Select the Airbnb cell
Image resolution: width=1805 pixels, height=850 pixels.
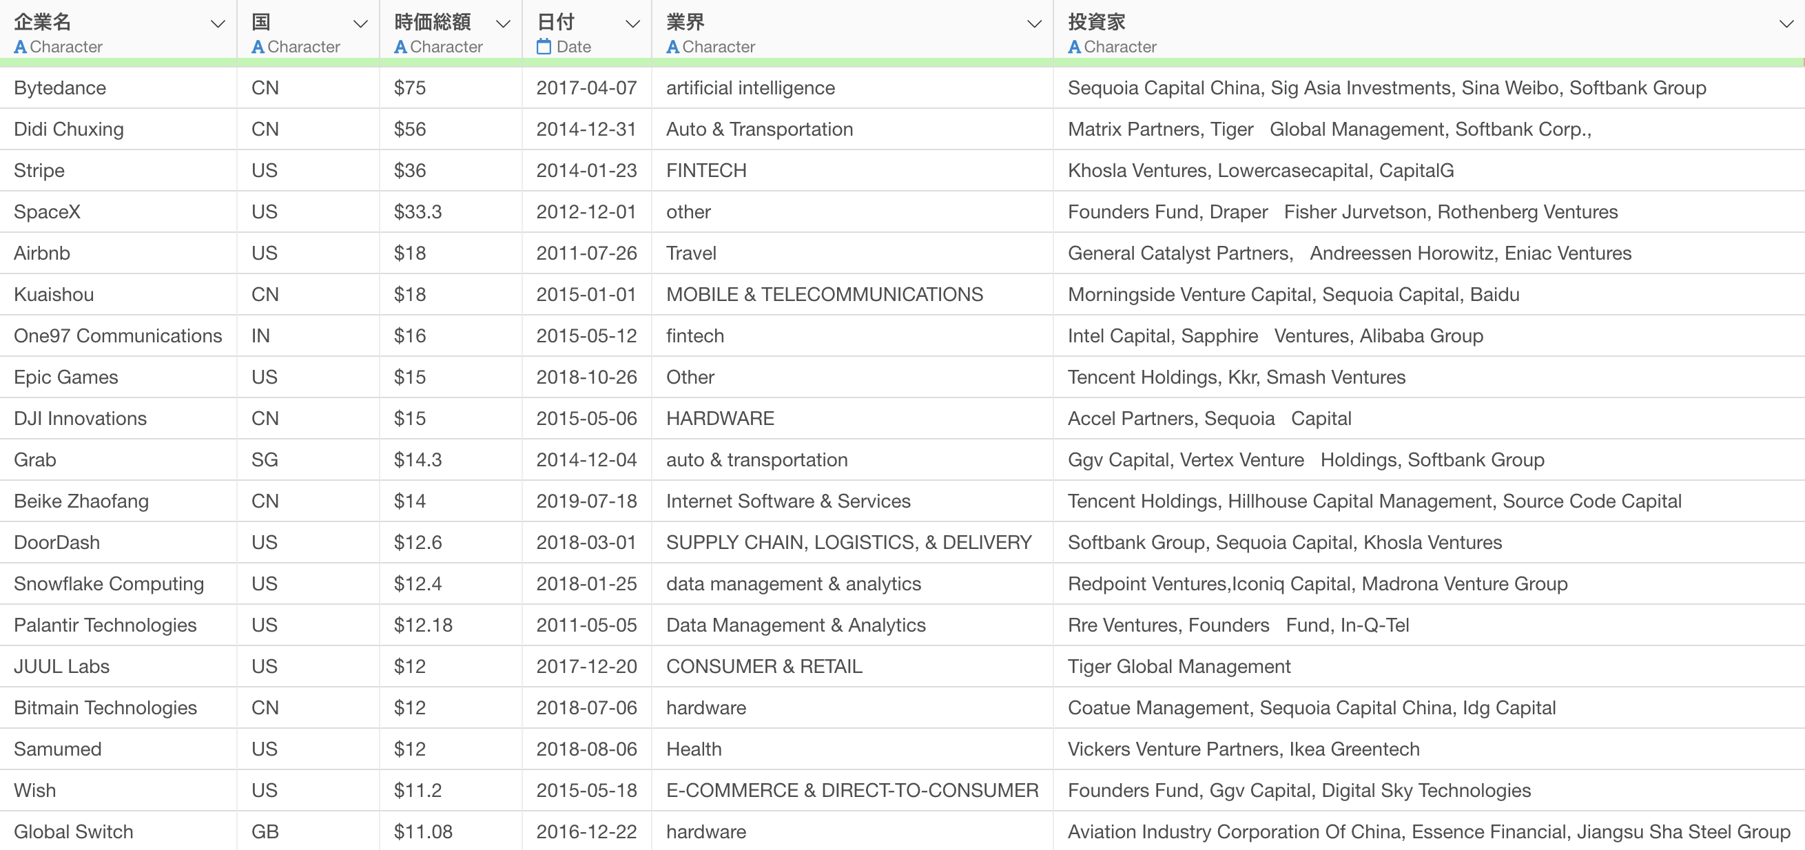(118, 253)
